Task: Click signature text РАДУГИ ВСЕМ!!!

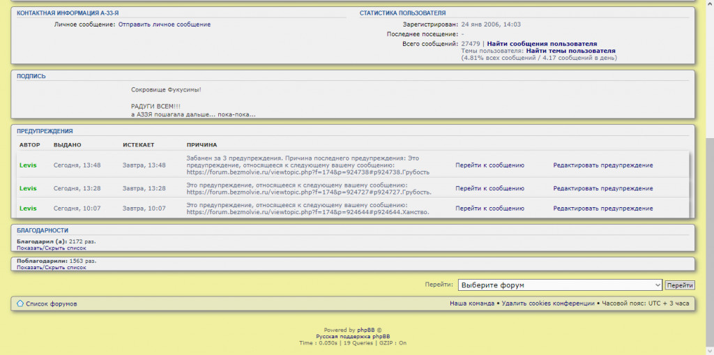Action: pyautogui.click(x=155, y=106)
